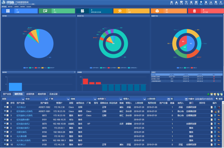This screenshot has width=224, height=148.
Task: Tick the checkbox for row 10 asset 0100
Action: pyautogui.click(x=8, y=144)
